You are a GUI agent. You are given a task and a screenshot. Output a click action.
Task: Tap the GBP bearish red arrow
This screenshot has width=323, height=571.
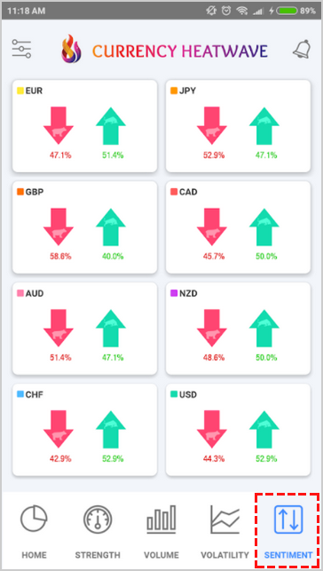(x=59, y=226)
